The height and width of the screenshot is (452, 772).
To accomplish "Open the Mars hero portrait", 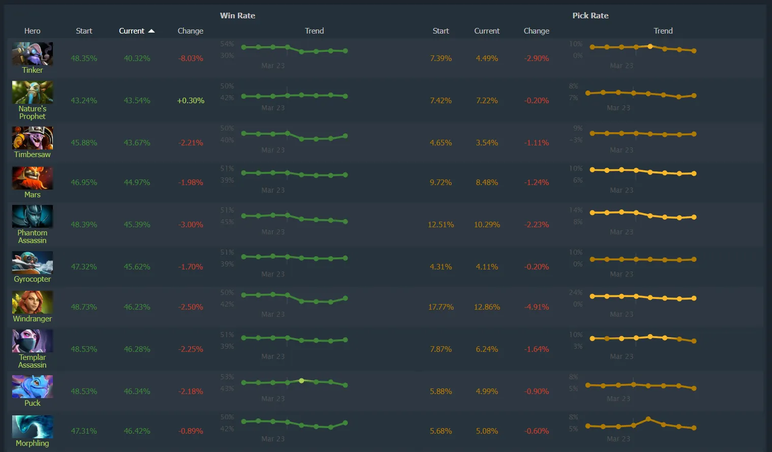I will pos(32,178).
